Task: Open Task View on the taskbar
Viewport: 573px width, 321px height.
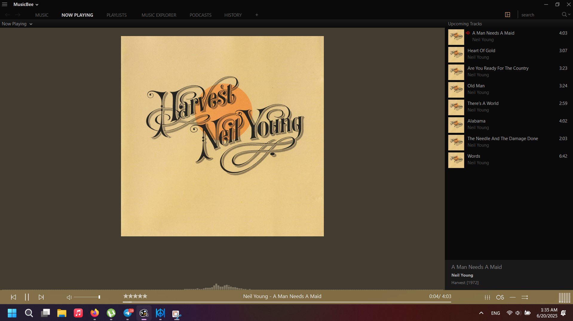Action: click(45, 313)
